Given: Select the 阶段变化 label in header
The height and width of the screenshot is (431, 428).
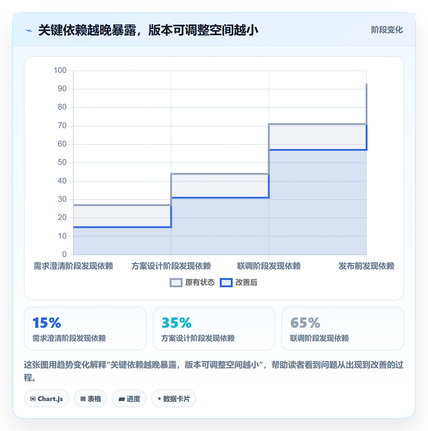Looking at the screenshot, I should pyautogui.click(x=387, y=30).
